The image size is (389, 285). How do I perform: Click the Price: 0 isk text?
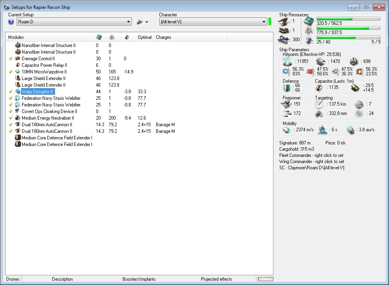tap(335, 143)
